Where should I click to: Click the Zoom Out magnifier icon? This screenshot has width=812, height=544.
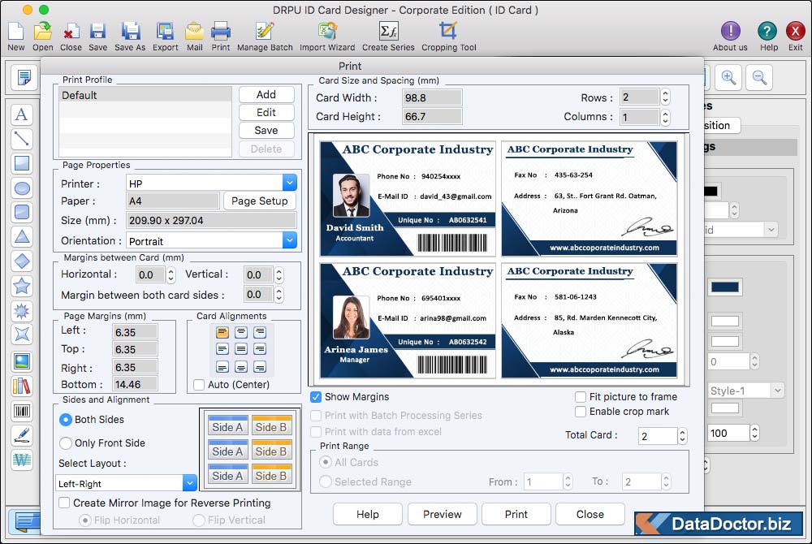pyautogui.click(x=760, y=78)
